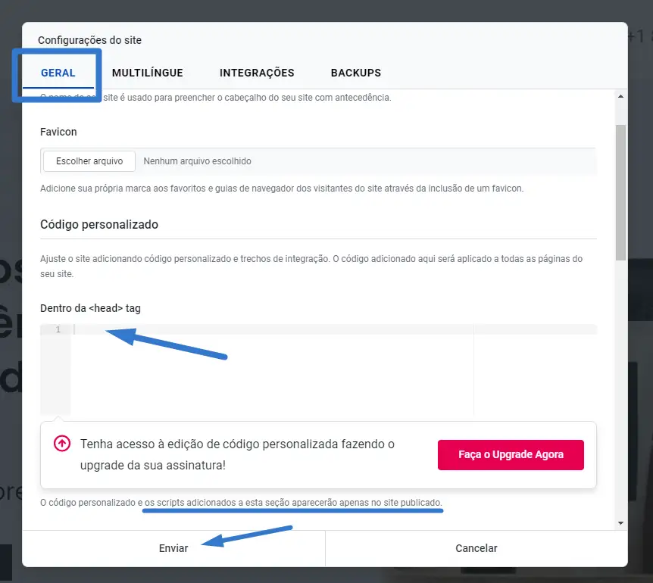Click the Favicon field label

click(58, 132)
